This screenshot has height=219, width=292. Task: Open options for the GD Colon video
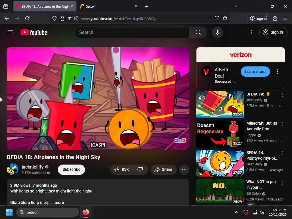click(283, 182)
